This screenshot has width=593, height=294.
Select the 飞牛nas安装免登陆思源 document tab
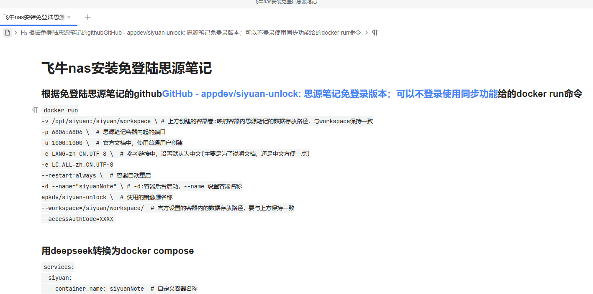33,17
